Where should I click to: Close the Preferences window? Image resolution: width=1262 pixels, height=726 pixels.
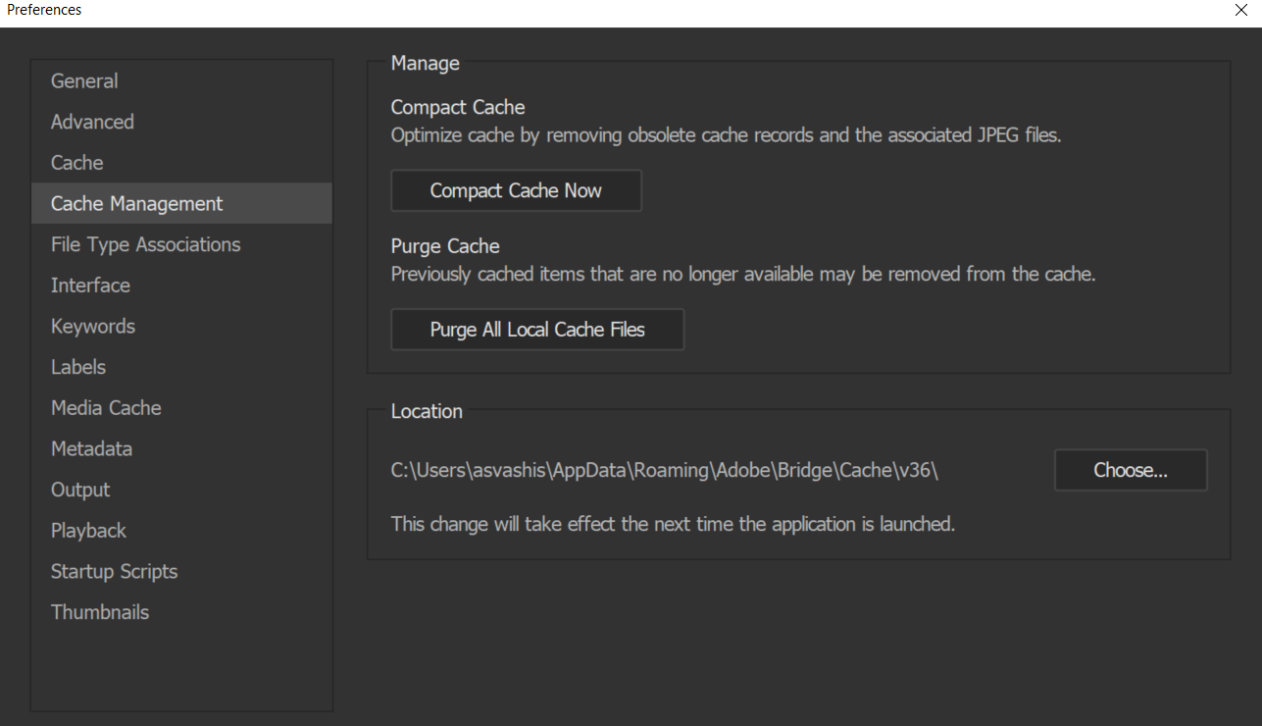[1240, 10]
